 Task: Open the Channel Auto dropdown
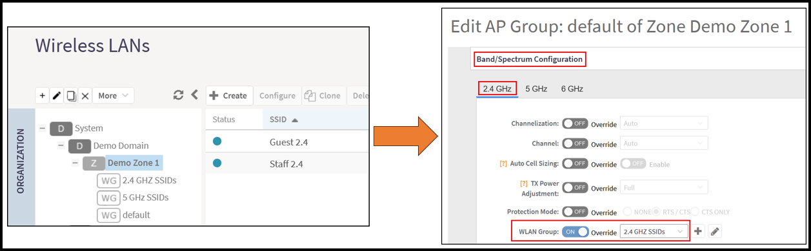pos(664,144)
